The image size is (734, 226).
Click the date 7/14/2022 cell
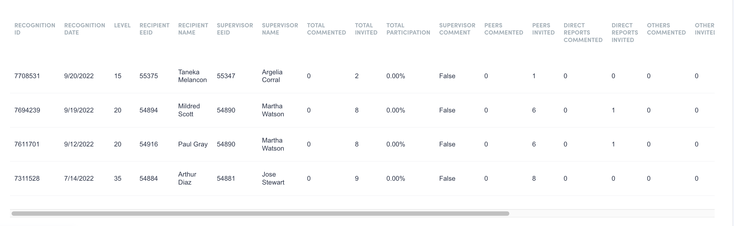(79, 178)
